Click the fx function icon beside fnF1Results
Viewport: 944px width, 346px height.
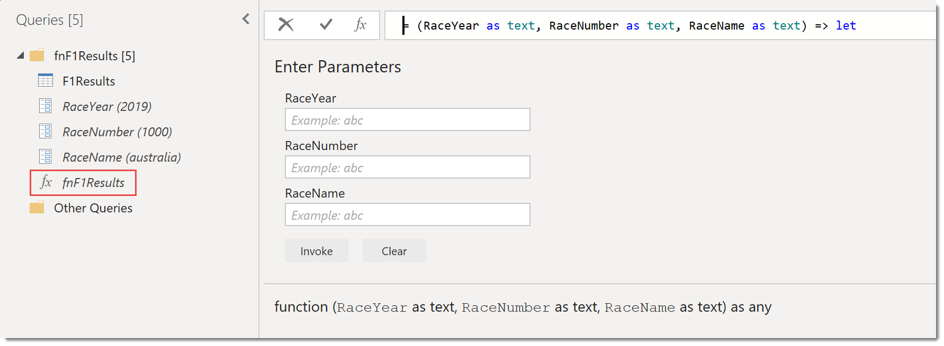click(x=46, y=182)
